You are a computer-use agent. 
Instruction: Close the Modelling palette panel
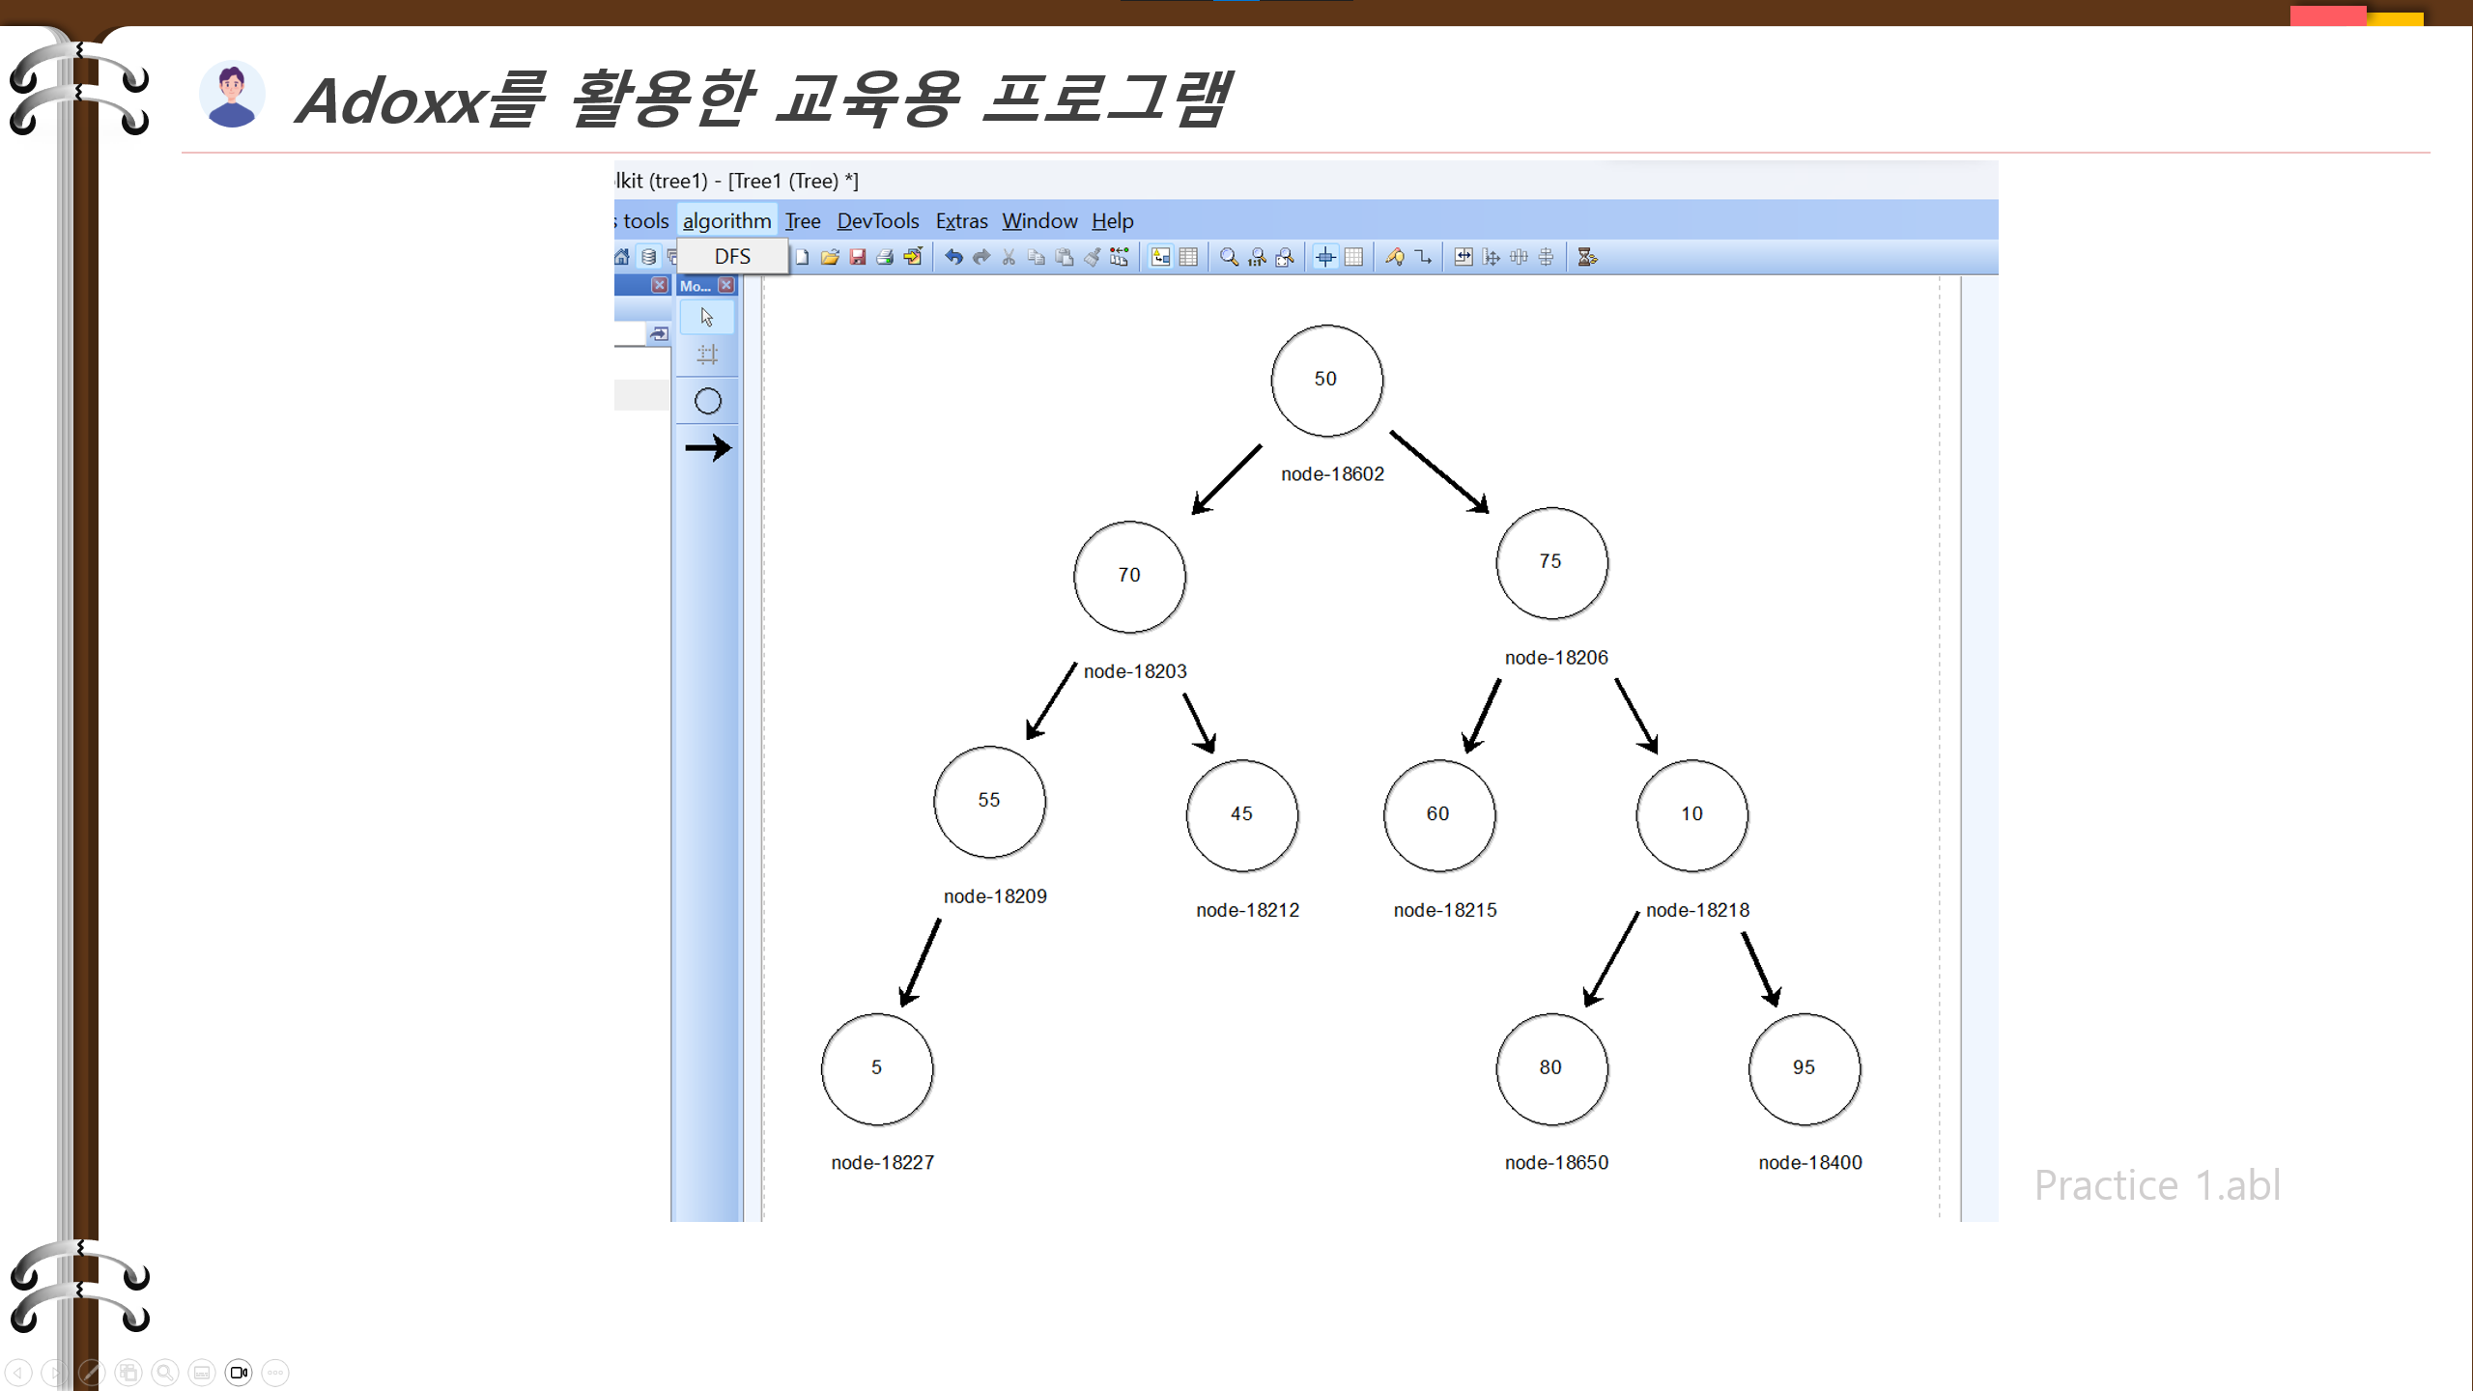pyautogui.click(x=726, y=285)
